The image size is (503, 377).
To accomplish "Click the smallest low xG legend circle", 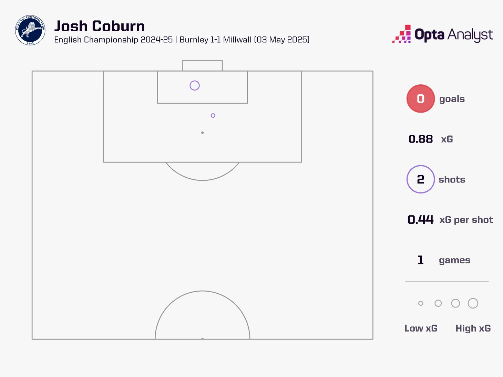I will point(421,303).
